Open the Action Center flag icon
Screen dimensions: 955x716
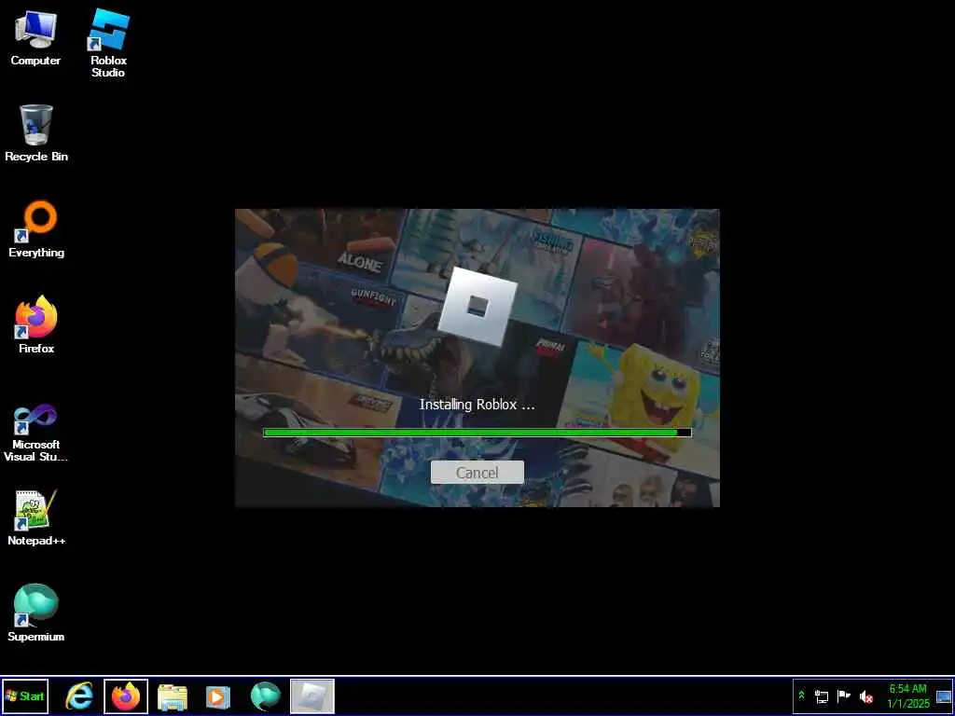[843, 695]
